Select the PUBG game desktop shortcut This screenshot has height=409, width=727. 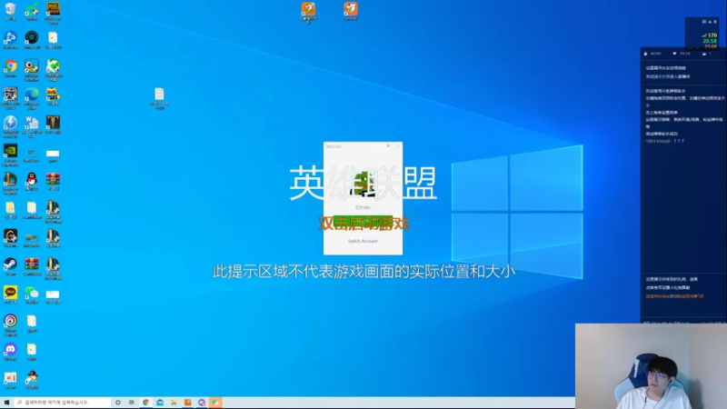53,12
